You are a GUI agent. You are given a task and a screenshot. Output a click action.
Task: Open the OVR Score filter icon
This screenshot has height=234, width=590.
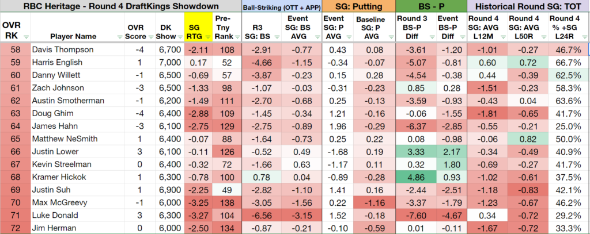[x=150, y=37]
